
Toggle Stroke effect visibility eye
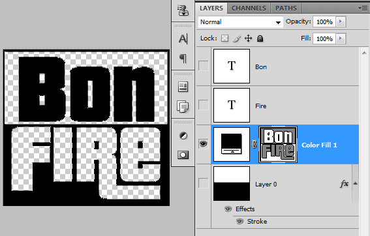(239, 222)
